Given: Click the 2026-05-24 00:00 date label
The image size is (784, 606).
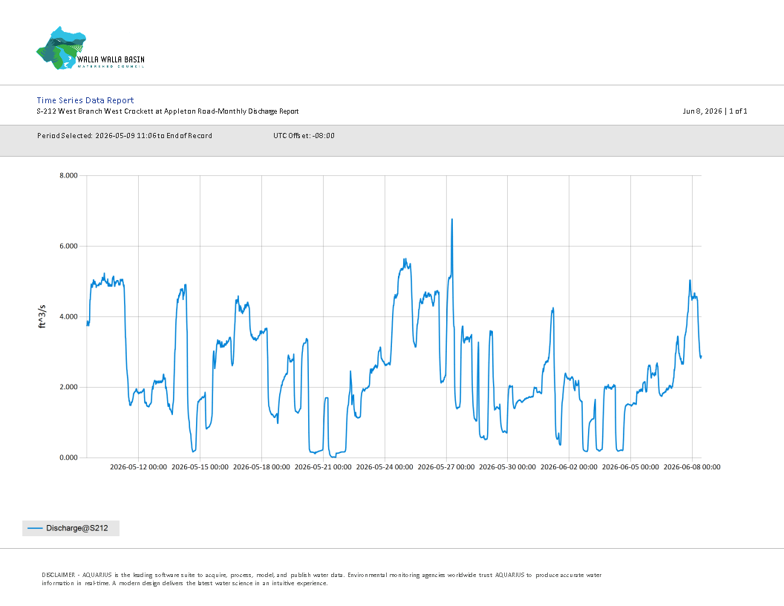Looking at the screenshot, I should pyautogui.click(x=385, y=467).
